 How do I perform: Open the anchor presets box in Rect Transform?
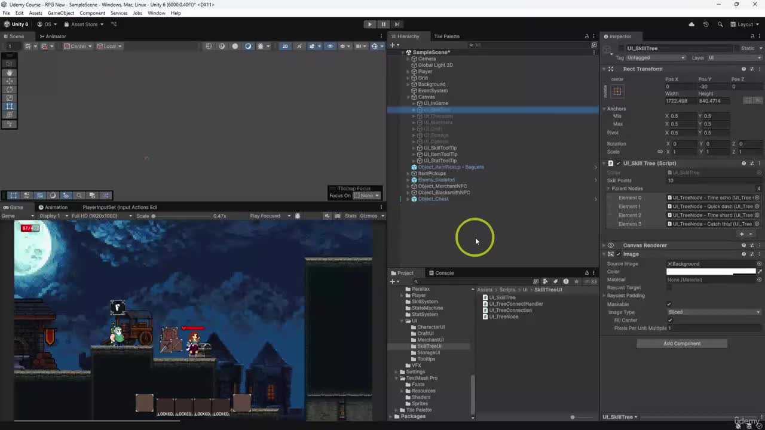click(x=617, y=91)
